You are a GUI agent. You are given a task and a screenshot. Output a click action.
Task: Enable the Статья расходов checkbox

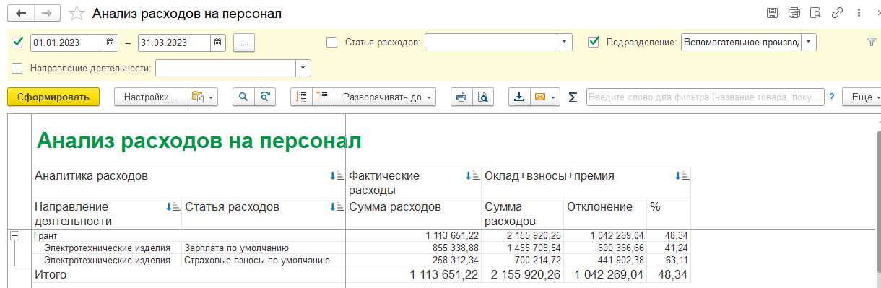(x=332, y=43)
